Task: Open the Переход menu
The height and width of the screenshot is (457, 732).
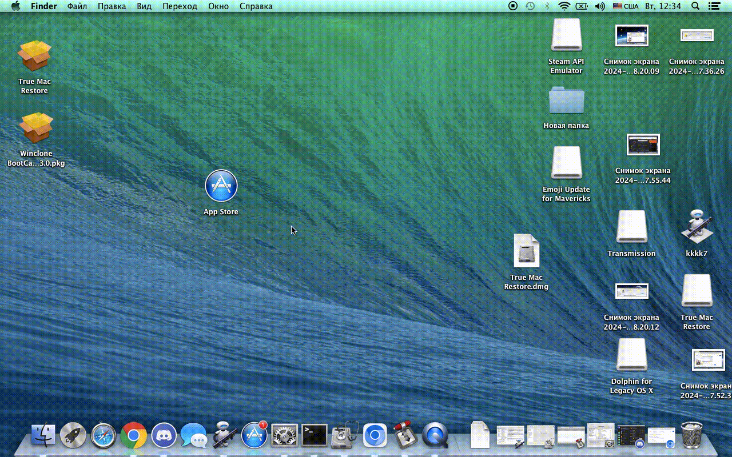Action: pyautogui.click(x=180, y=6)
